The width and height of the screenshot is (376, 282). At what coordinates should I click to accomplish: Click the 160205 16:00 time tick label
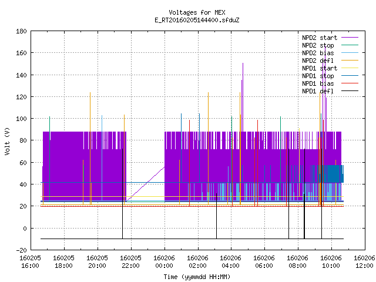point(30,261)
